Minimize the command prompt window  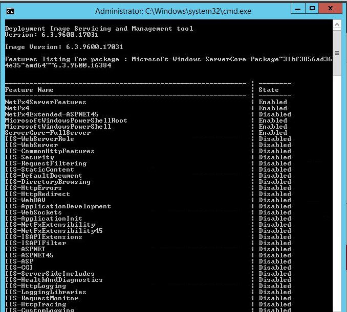click(297, 9)
